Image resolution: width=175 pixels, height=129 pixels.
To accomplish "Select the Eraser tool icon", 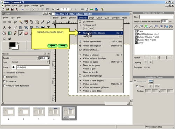I will coord(26,33).
